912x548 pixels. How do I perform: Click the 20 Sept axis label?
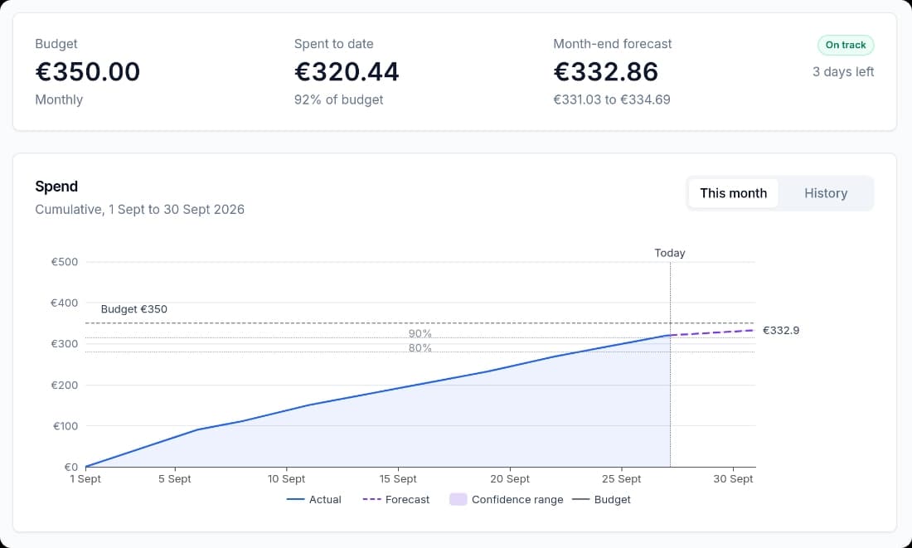pyautogui.click(x=510, y=478)
